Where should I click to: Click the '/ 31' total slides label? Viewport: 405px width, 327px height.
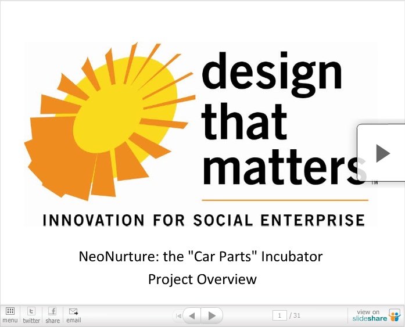pyautogui.click(x=295, y=315)
